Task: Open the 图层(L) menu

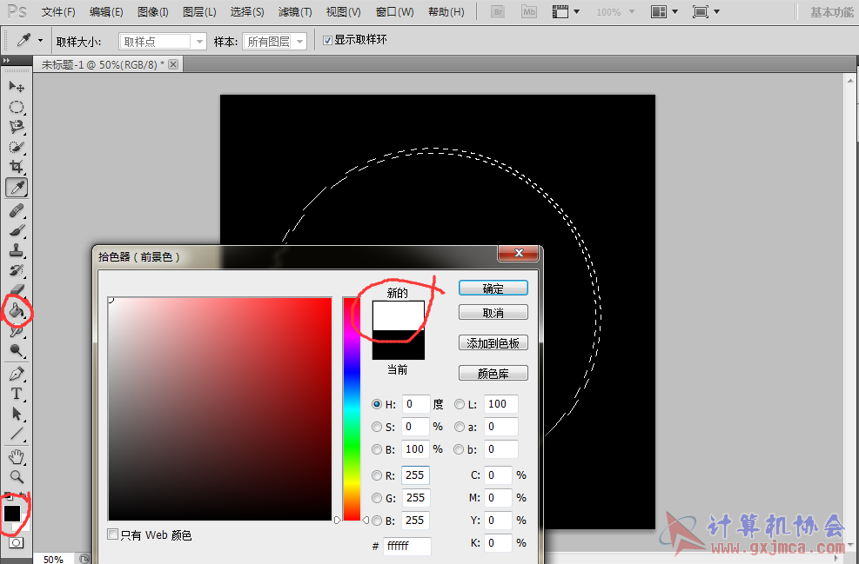Action: pyautogui.click(x=199, y=12)
